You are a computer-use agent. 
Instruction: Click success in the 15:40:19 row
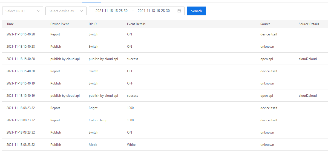coord(133,96)
